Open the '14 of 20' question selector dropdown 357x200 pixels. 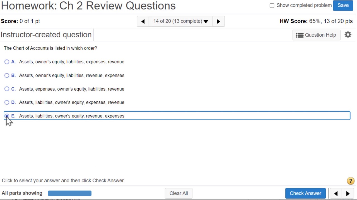pyautogui.click(x=181, y=21)
